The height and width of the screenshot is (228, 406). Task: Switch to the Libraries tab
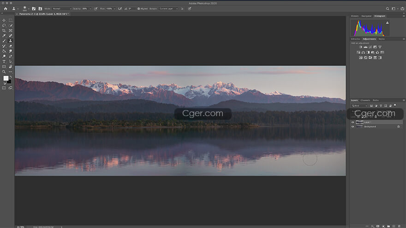point(356,39)
